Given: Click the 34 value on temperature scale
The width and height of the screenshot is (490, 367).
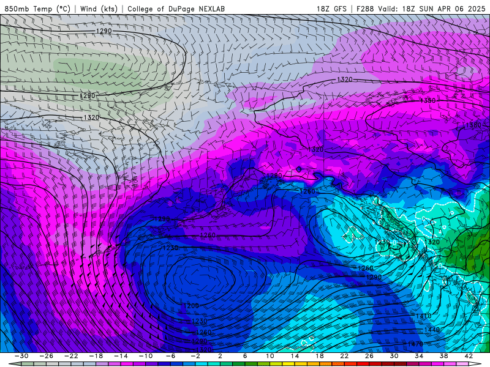Looking at the screenshot, I should pyautogui.click(x=419, y=356).
